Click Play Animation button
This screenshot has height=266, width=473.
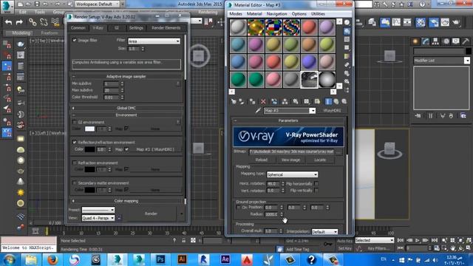pyautogui.click(x=418, y=240)
